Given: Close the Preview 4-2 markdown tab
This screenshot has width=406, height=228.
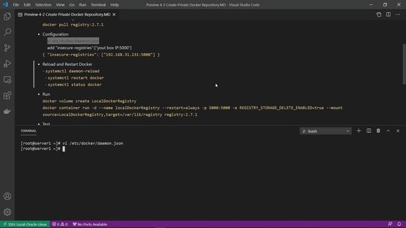Looking at the screenshot, I should (x=114, y=15).
